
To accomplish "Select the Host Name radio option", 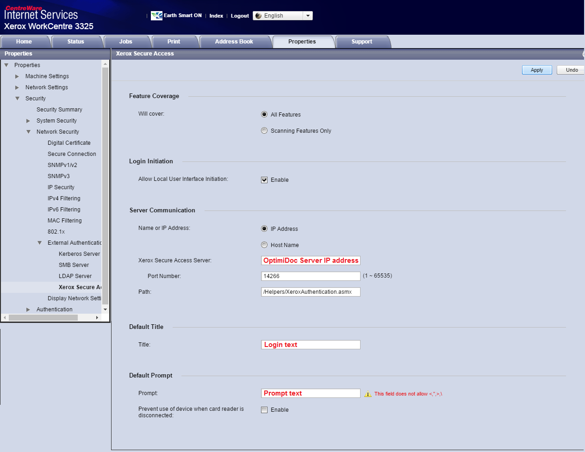I will pos(264,245).
